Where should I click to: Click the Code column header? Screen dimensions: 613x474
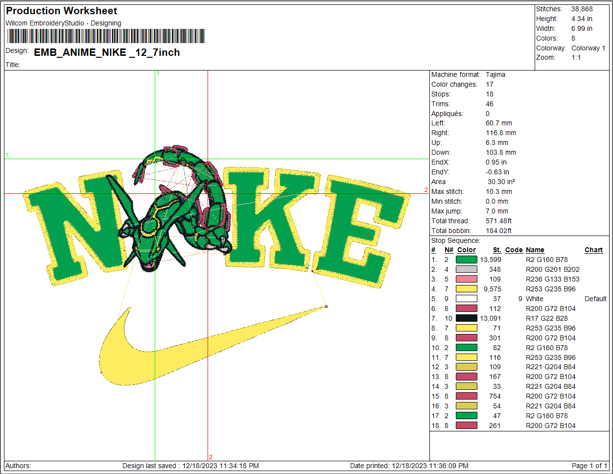coord(514,250)
